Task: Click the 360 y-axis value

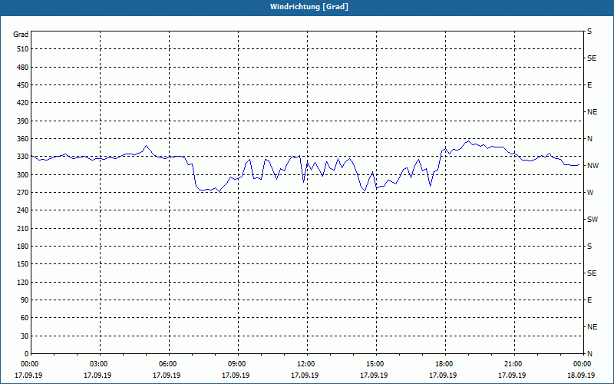Action: (x=23, y=139)
